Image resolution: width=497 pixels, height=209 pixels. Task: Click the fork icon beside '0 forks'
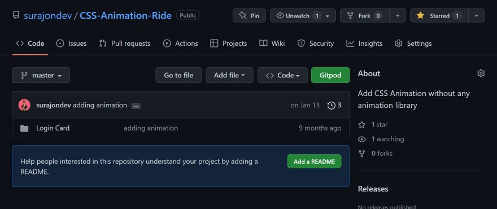point(361,154)
